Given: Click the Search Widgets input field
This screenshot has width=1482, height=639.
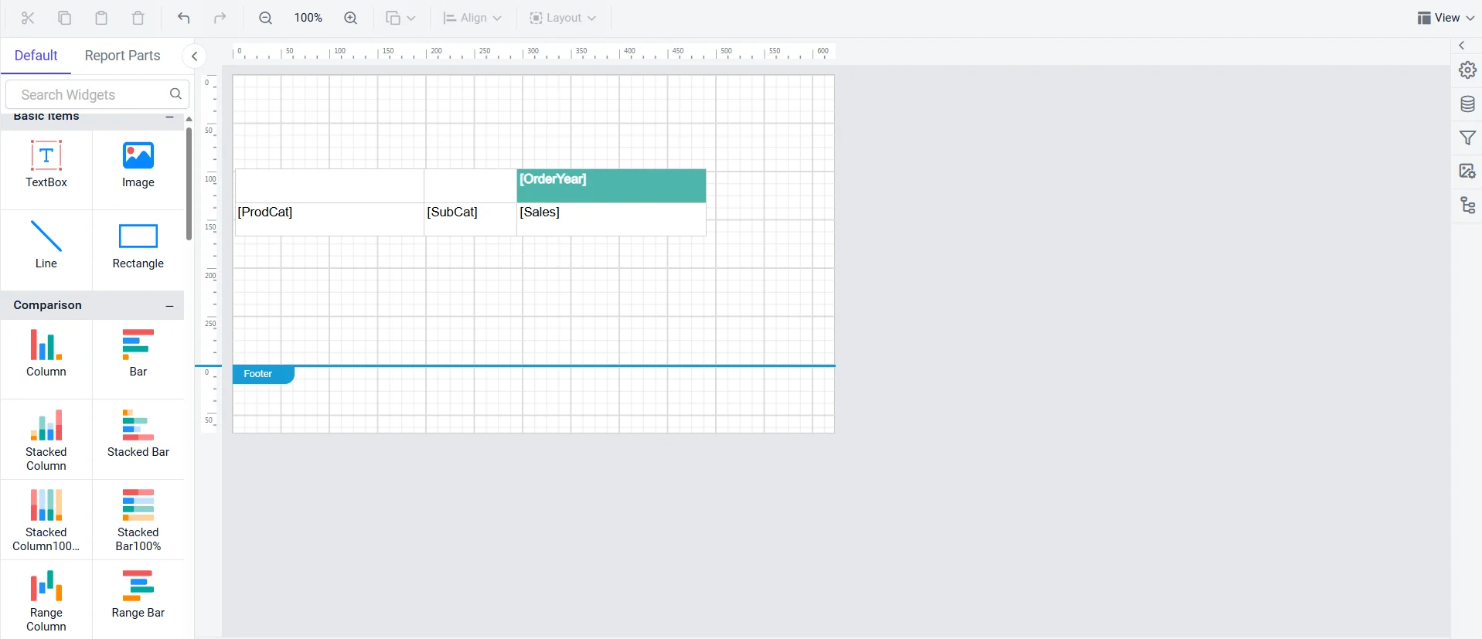Looking at the screenshot, I should (x=97, y=94).
